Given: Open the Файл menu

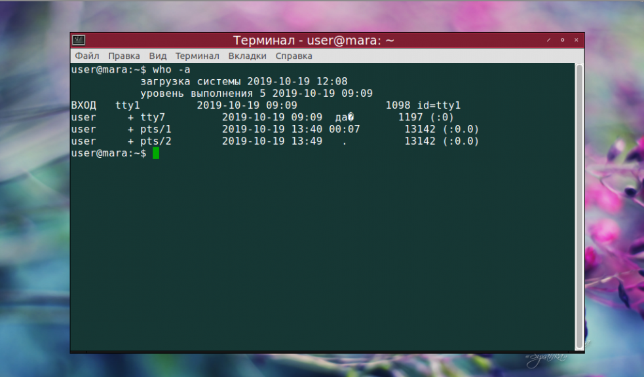Looking at the screenshot, I should [x=86, y=56].
